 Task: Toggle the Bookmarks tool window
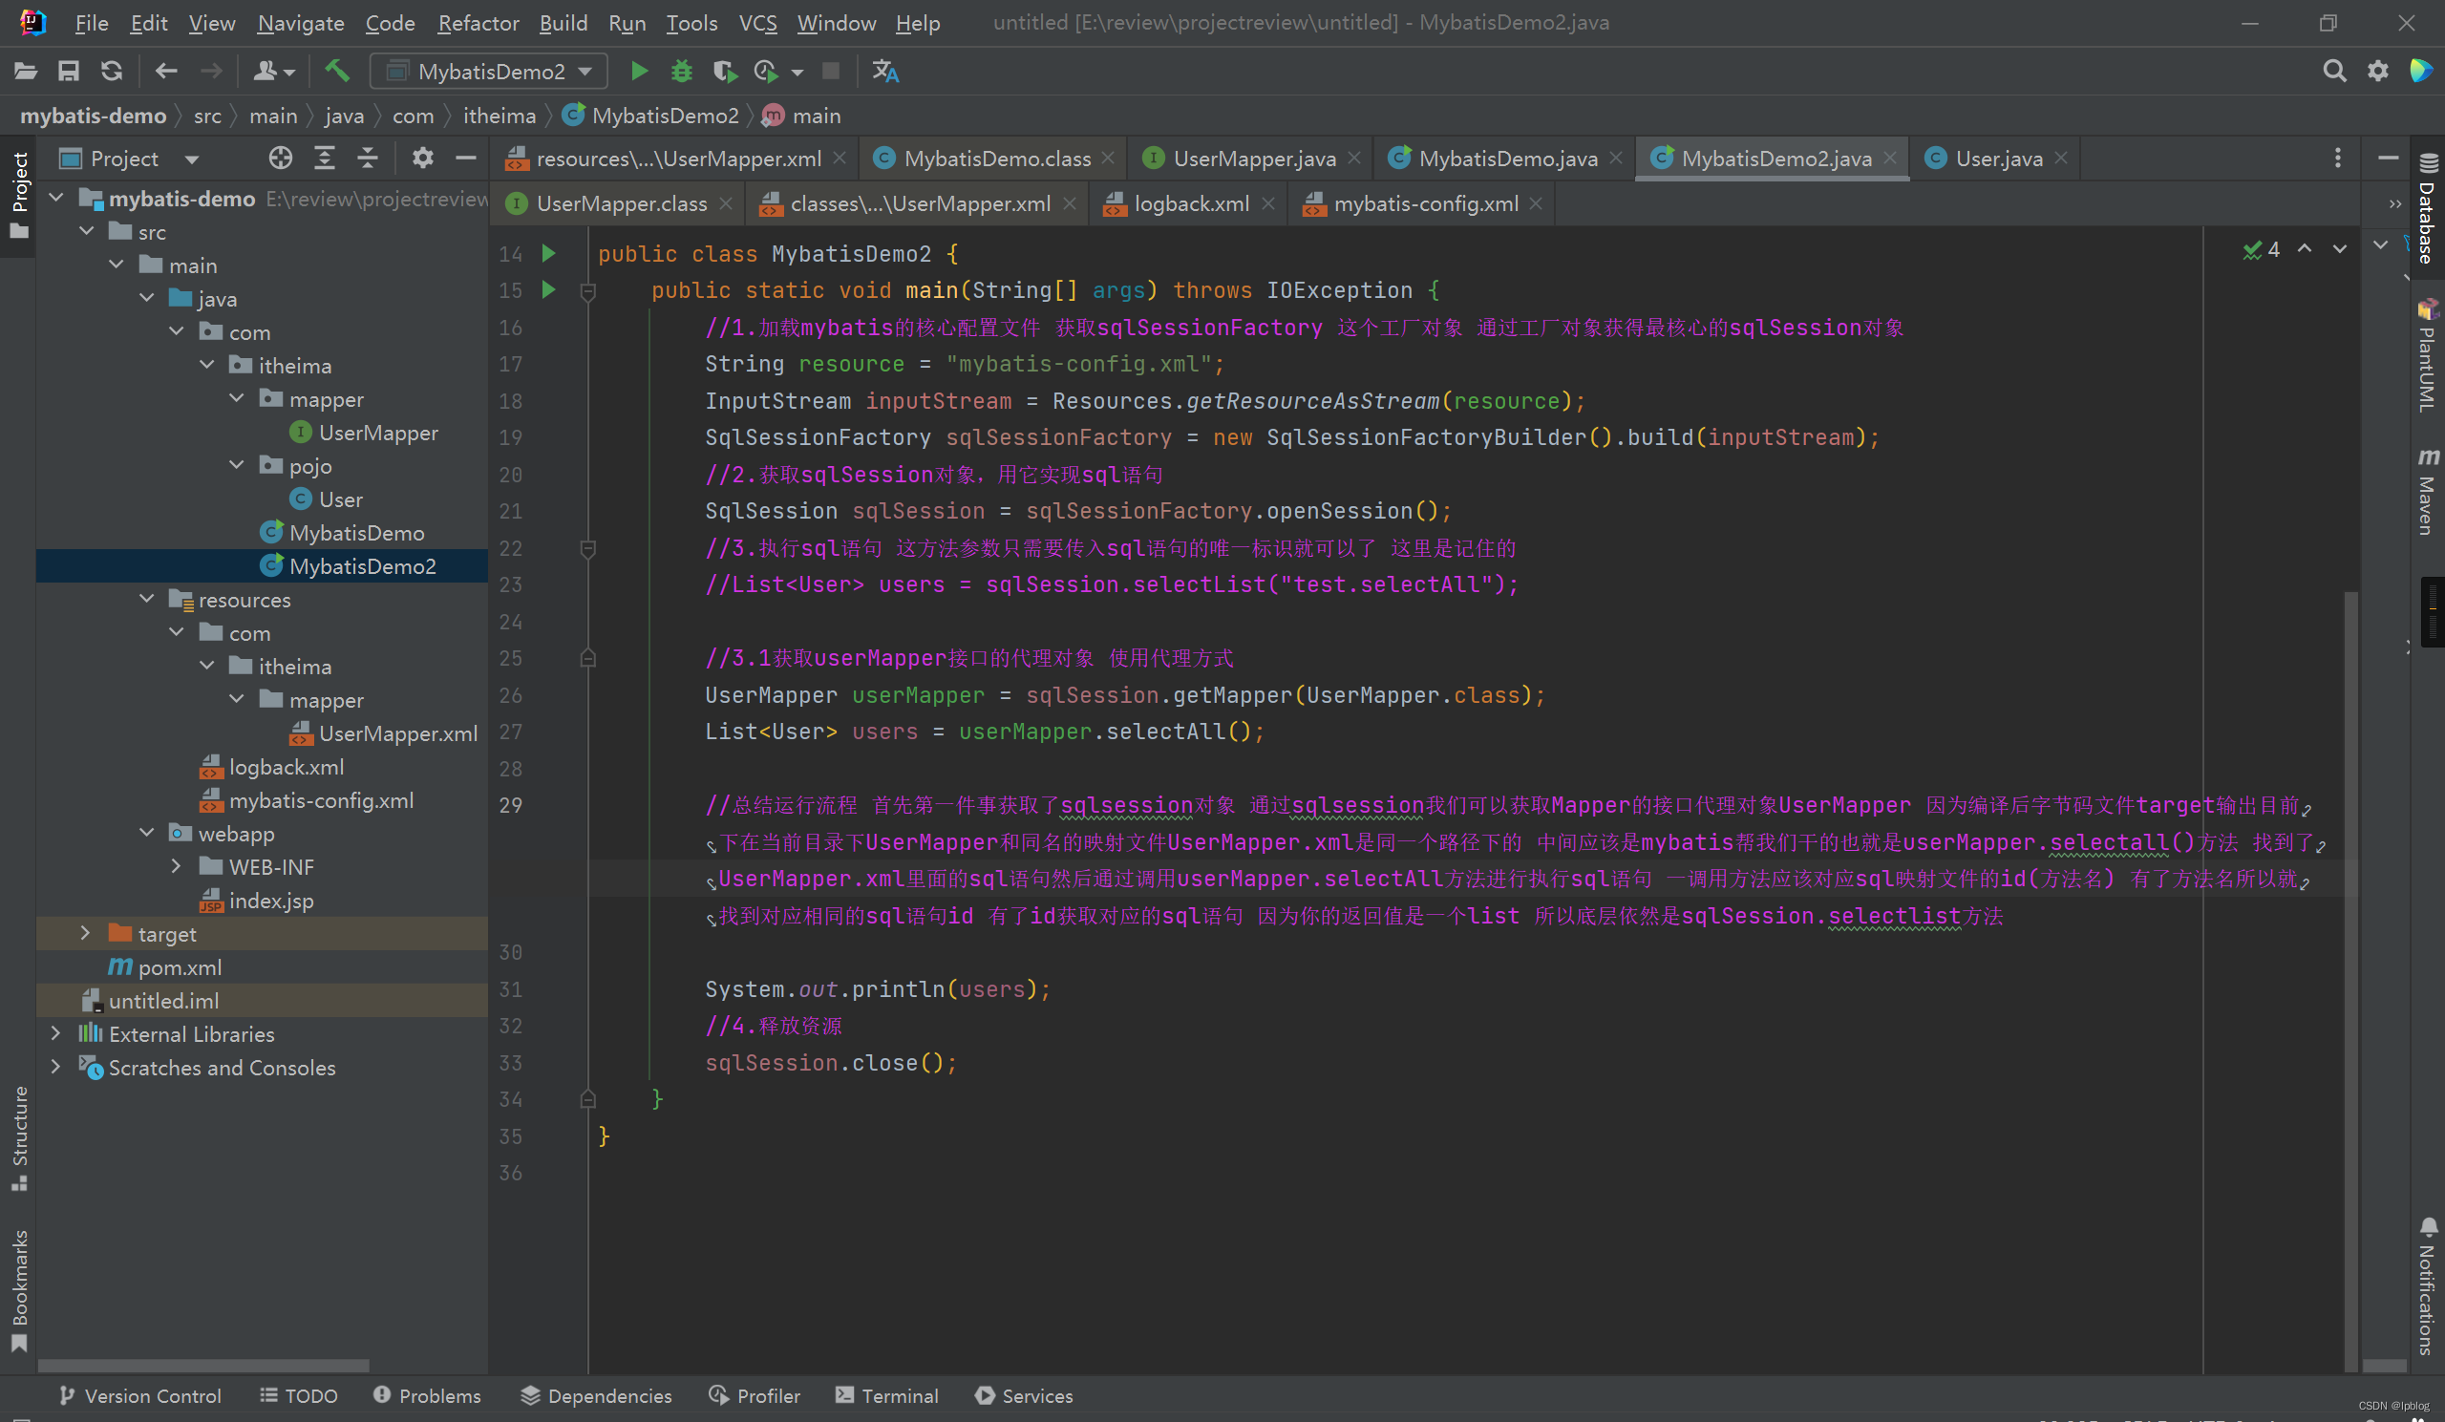(x=19, y=1288)
